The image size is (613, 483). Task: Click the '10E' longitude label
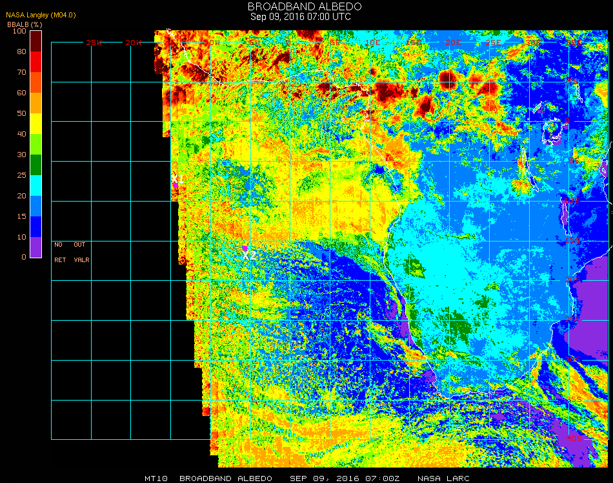point(372,43)
